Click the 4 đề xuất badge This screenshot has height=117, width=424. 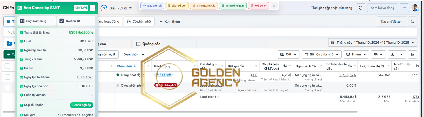(x=163, y=75)
